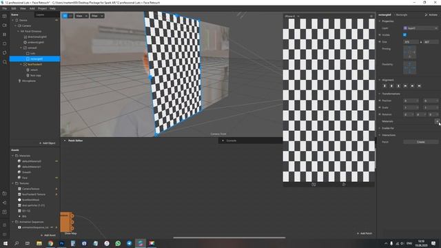Select the first viewport mode icon
441x248 pixels.
[65, 16]
